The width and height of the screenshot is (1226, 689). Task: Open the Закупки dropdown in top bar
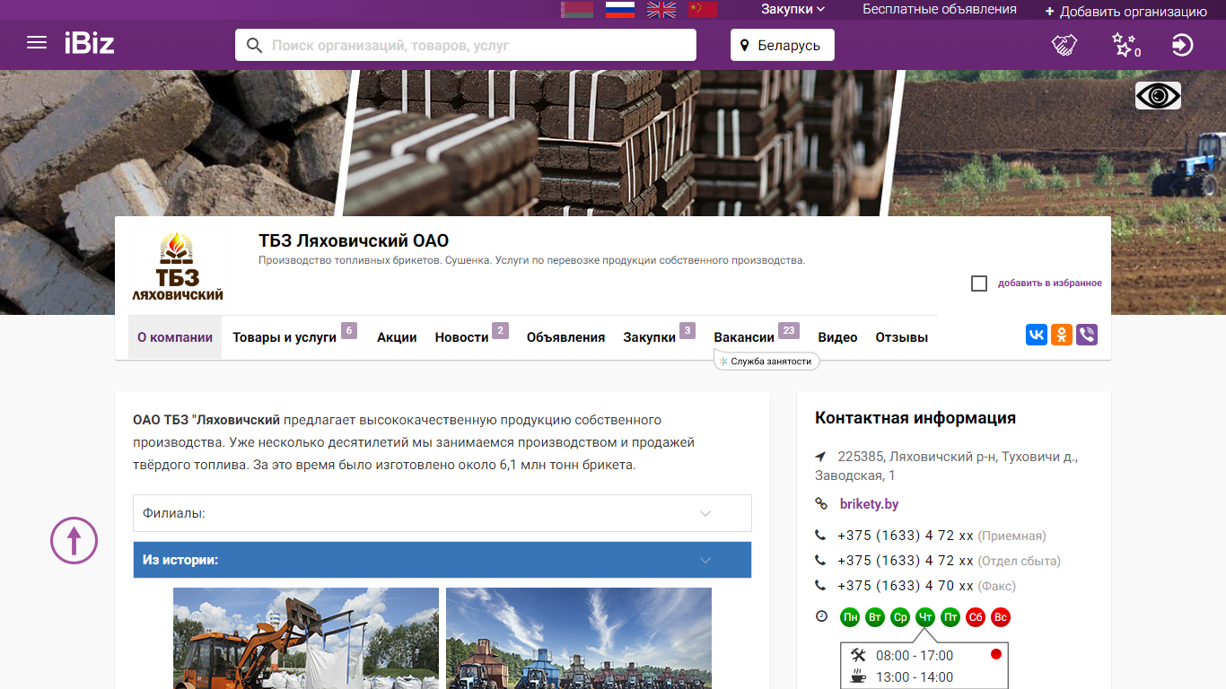[793, 9]
